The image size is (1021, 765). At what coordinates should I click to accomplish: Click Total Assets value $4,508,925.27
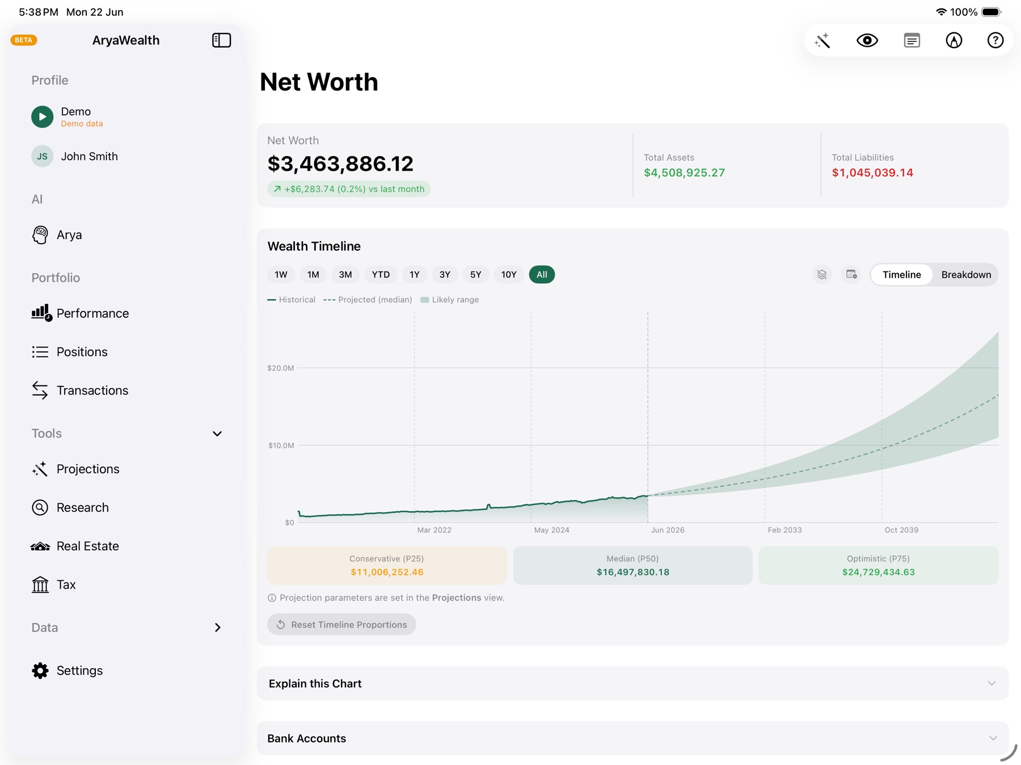click(x=684, y=173)
